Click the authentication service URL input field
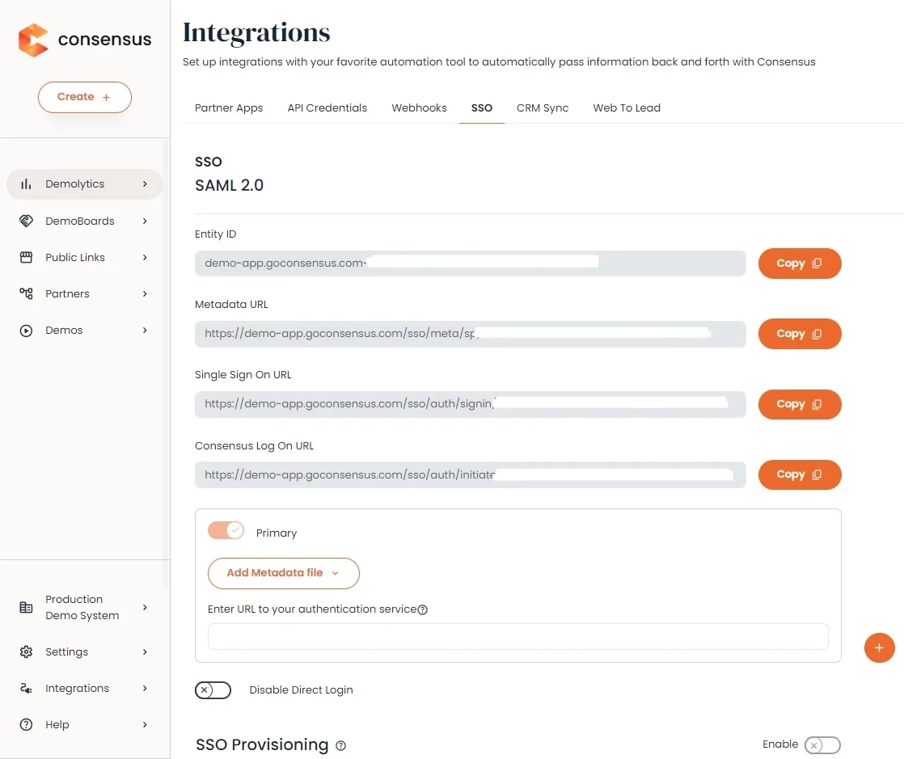The height and width of the screenshot is (759, 904). tap(517, 636)
